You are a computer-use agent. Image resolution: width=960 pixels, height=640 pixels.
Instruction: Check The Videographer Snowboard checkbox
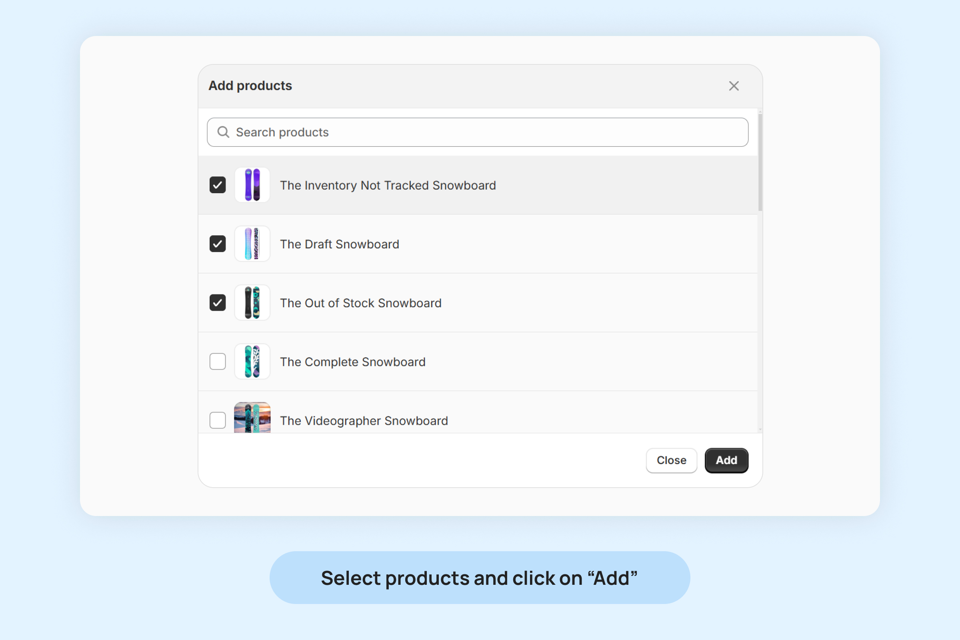[218, 420]
